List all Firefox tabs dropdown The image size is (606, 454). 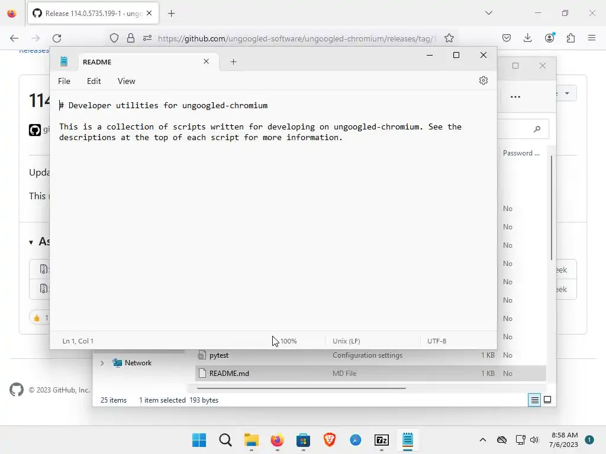(488, 13)
